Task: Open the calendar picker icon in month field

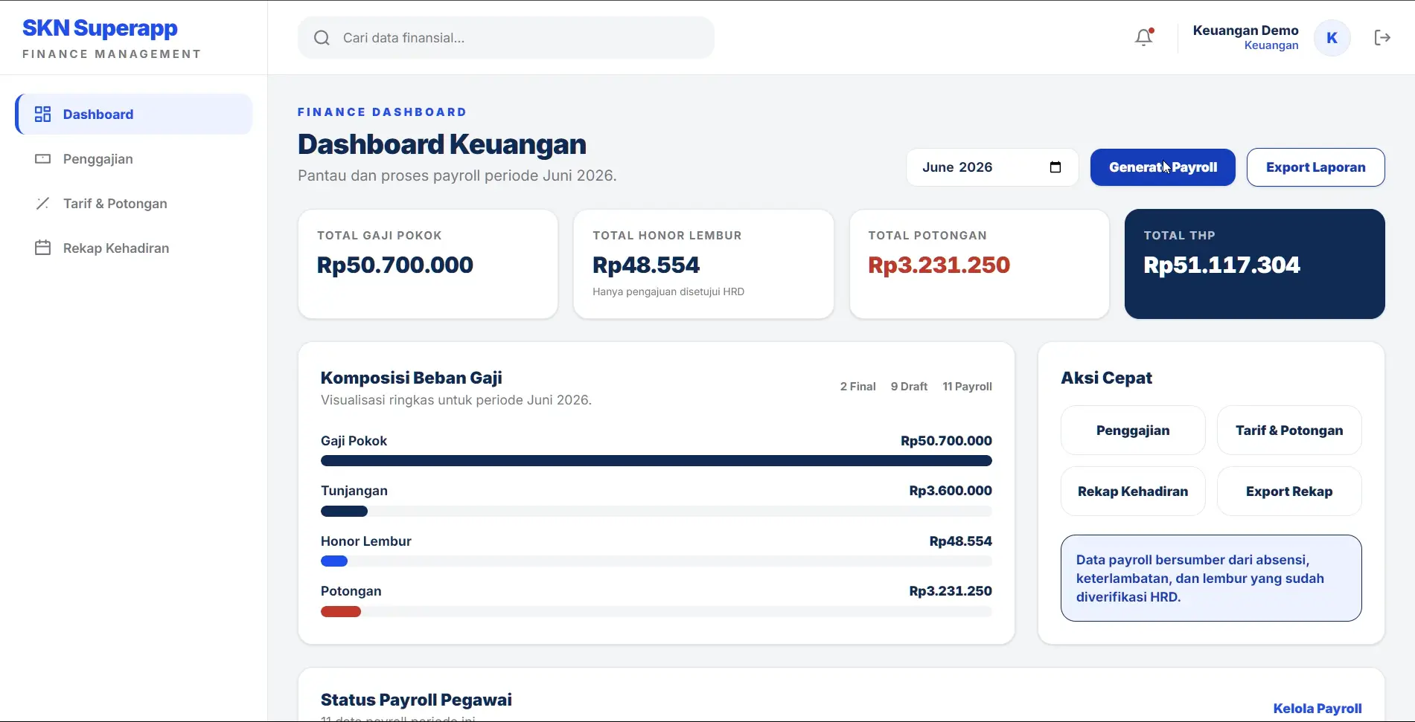Action: tap(1055, 167)
